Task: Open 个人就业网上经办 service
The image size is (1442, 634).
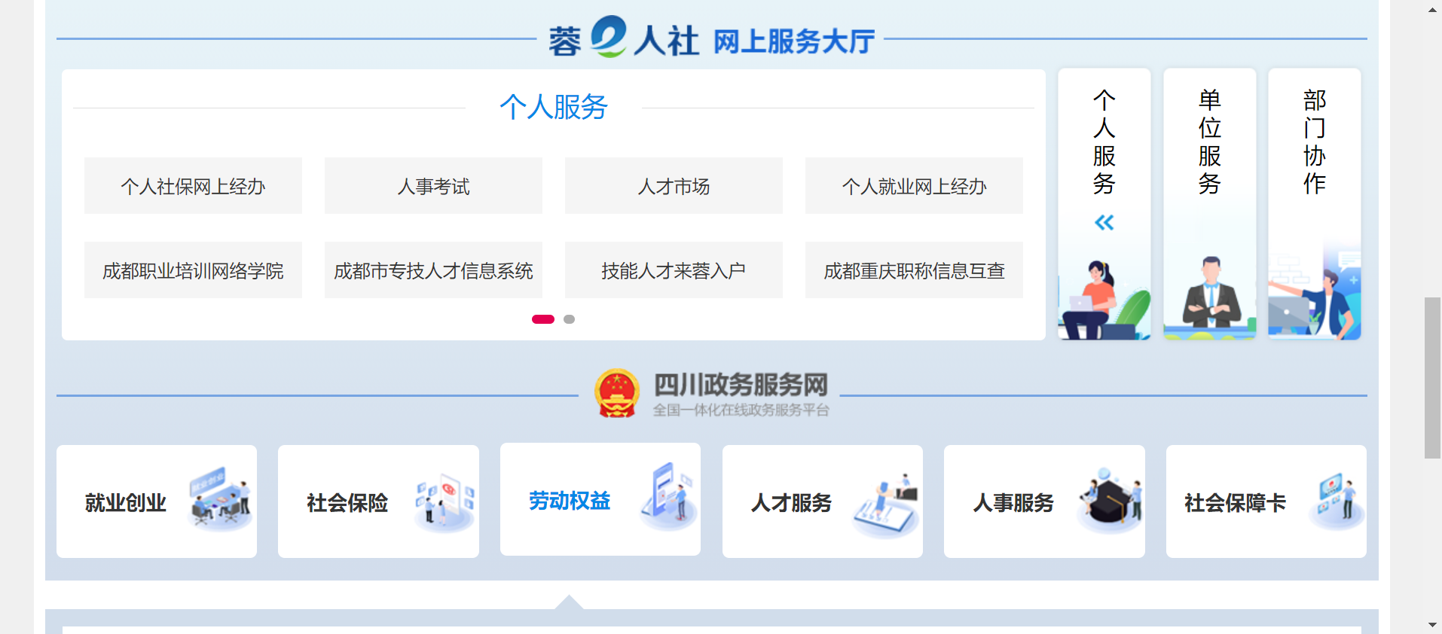Action: point(914,185)
